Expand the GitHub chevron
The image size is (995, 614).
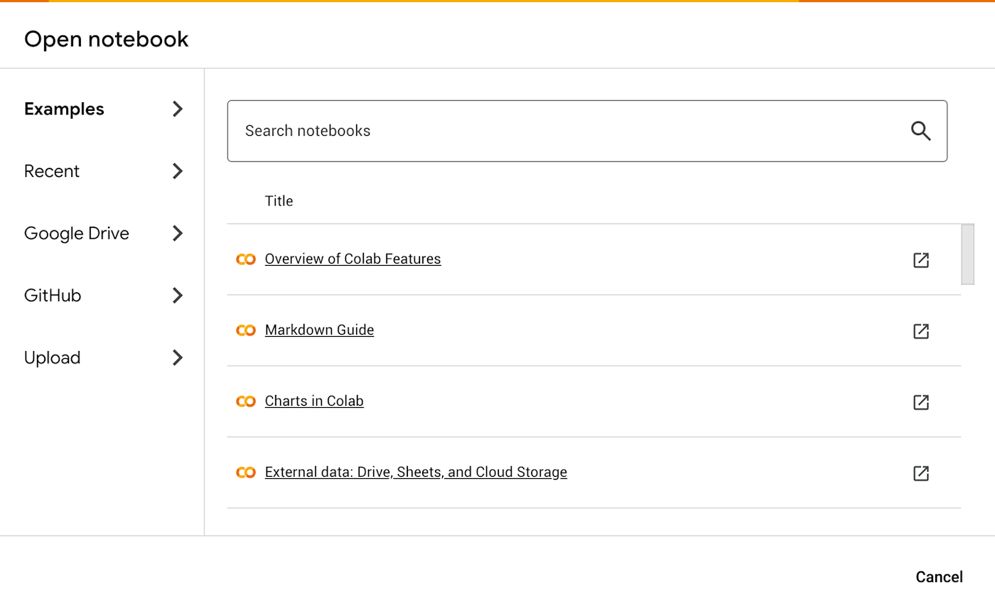[178, 296]
